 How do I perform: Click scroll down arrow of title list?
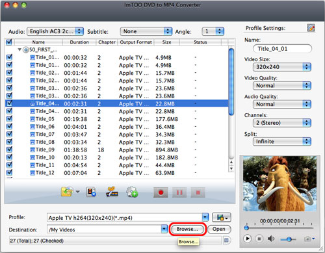coord(231,168)
